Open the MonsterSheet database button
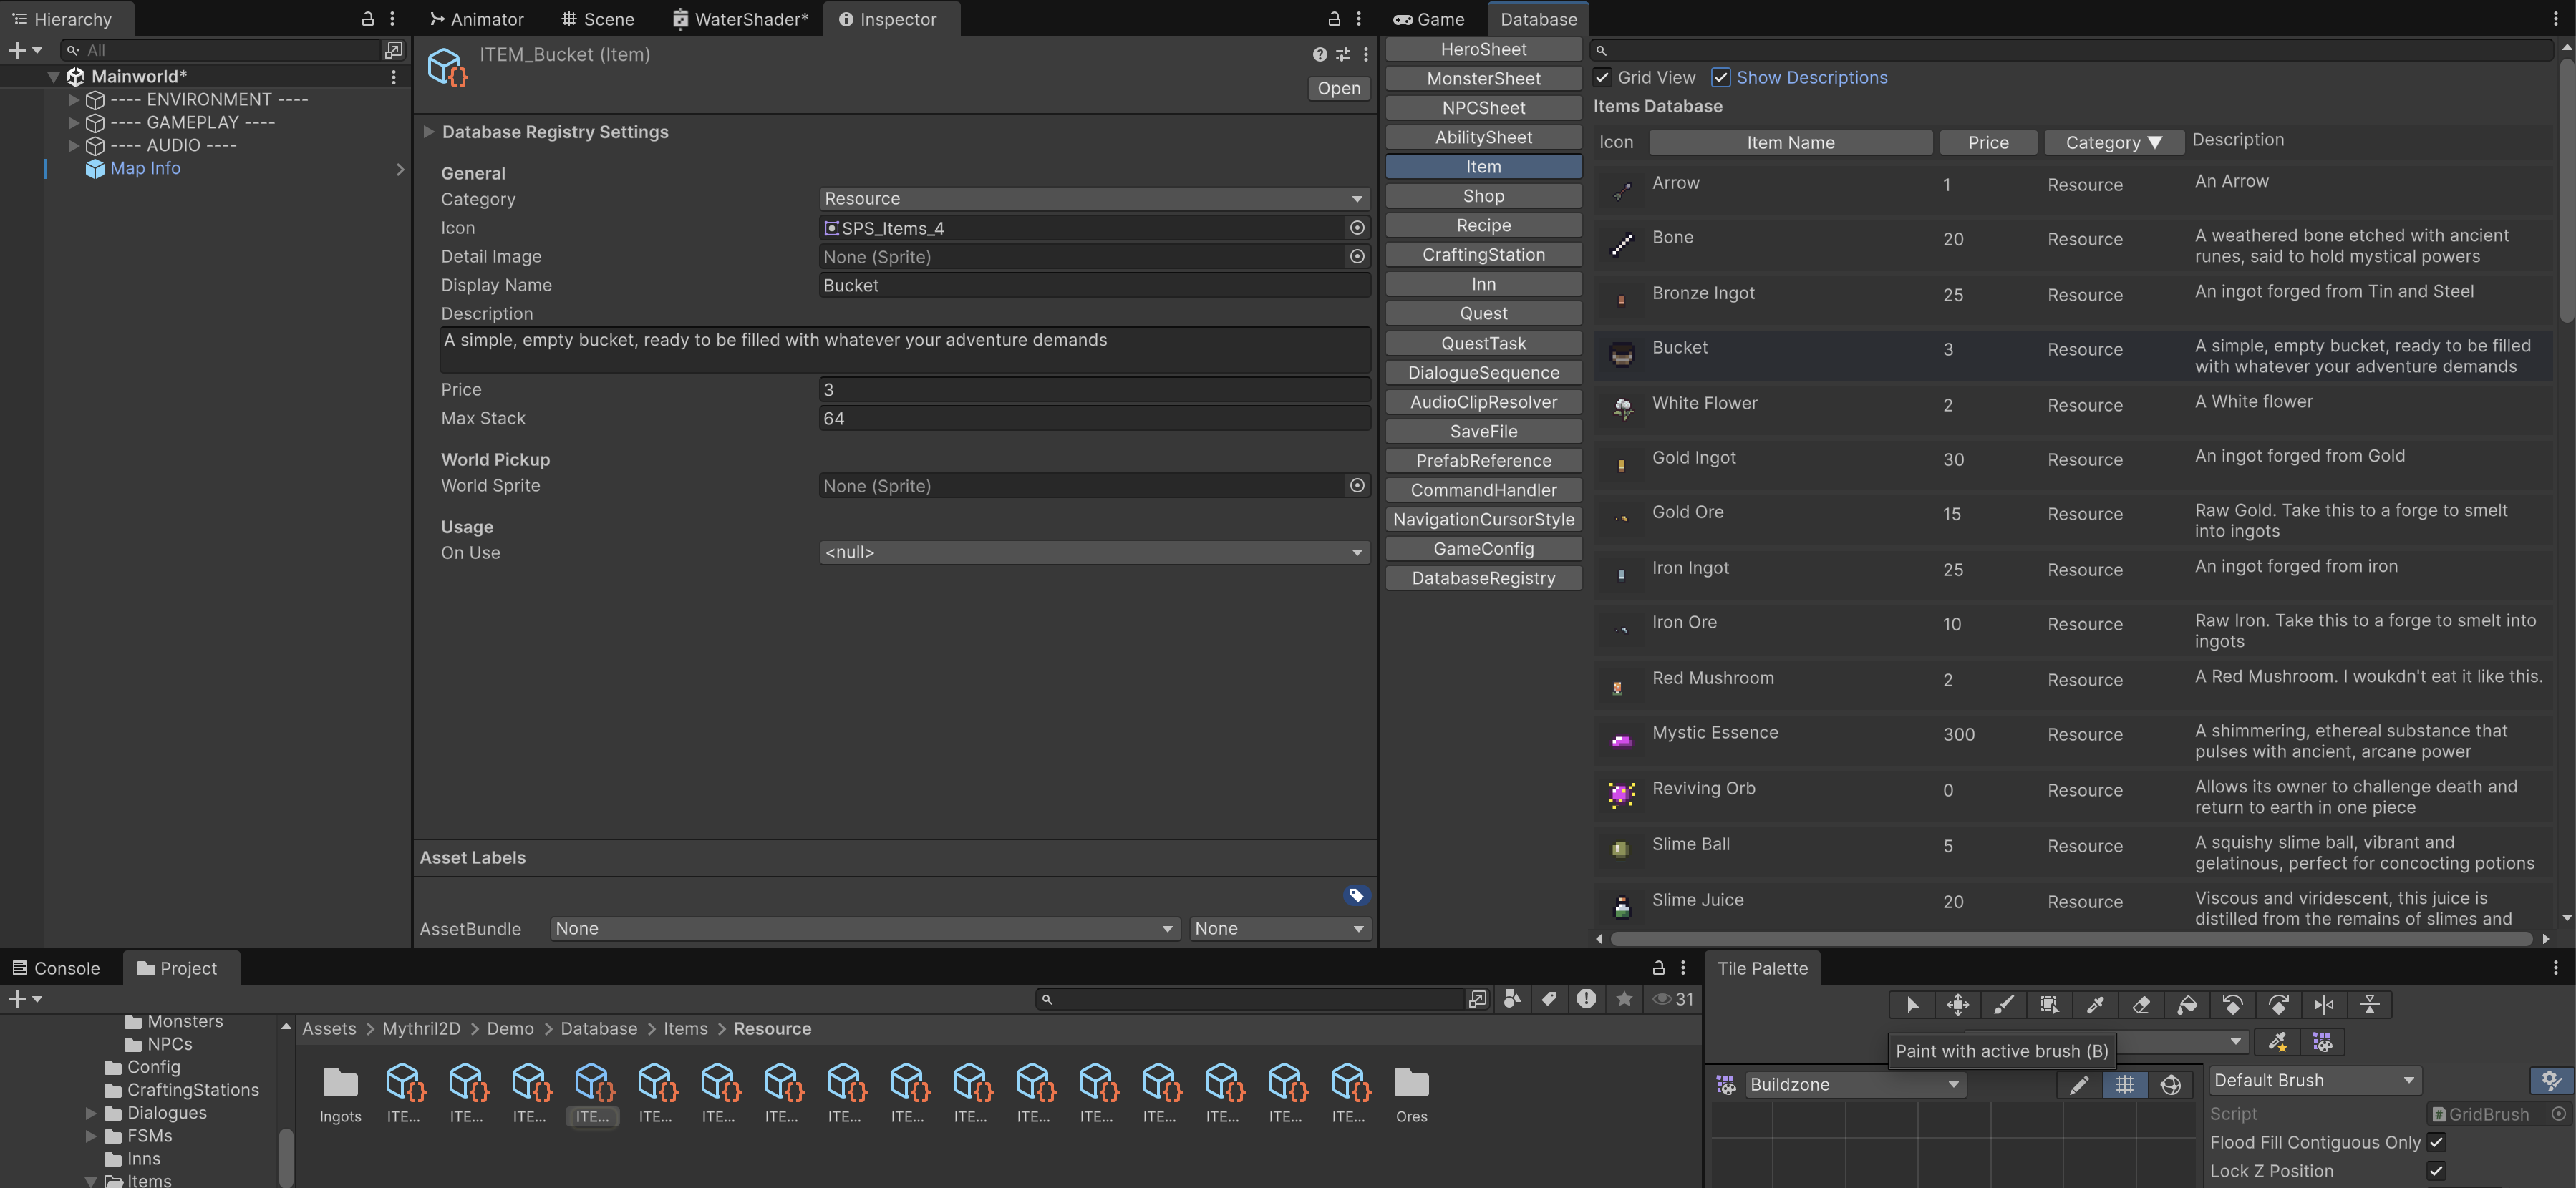The height and width of the screenshot is (1188, 2576). (1483, 78)
